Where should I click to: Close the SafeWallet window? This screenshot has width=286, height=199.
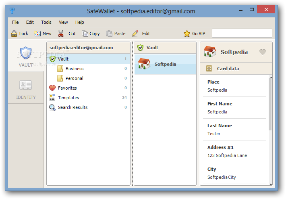[x=266, y=10]
